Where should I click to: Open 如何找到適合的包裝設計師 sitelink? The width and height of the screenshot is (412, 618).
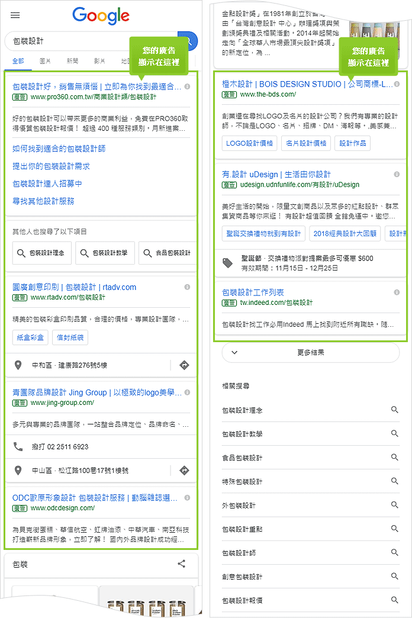[x=59, y=149]
